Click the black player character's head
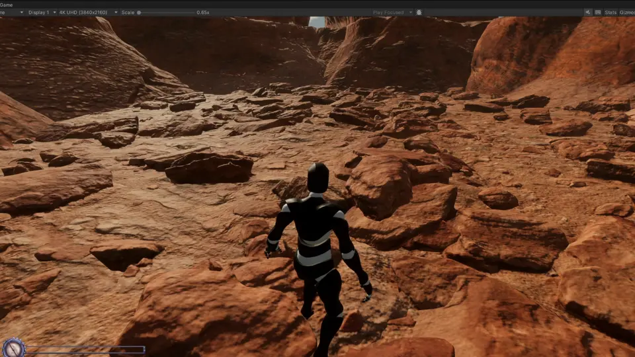Viewport: 635px width, 357px height. (317, 178)
